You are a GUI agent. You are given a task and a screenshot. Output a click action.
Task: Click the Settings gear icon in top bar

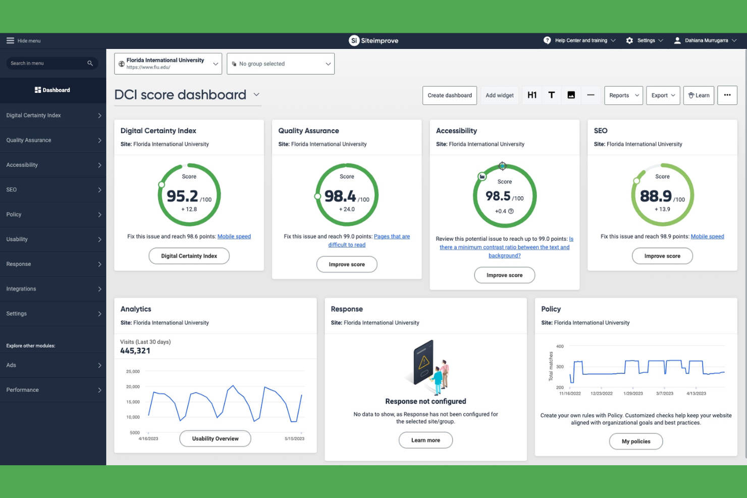pyautogui.click(x=629, y=40)
